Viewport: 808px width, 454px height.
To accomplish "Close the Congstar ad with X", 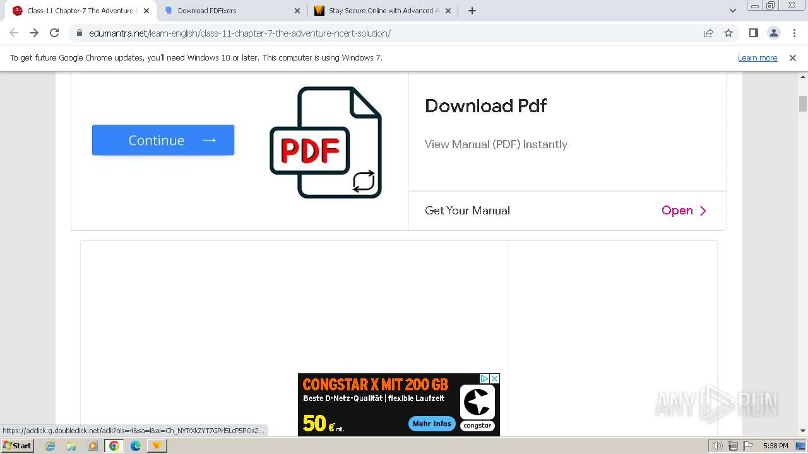I will (495, 378).
